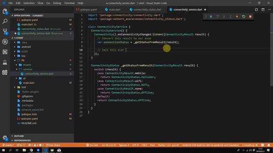Open the editor More Actions ellipsis

[269, 9]
